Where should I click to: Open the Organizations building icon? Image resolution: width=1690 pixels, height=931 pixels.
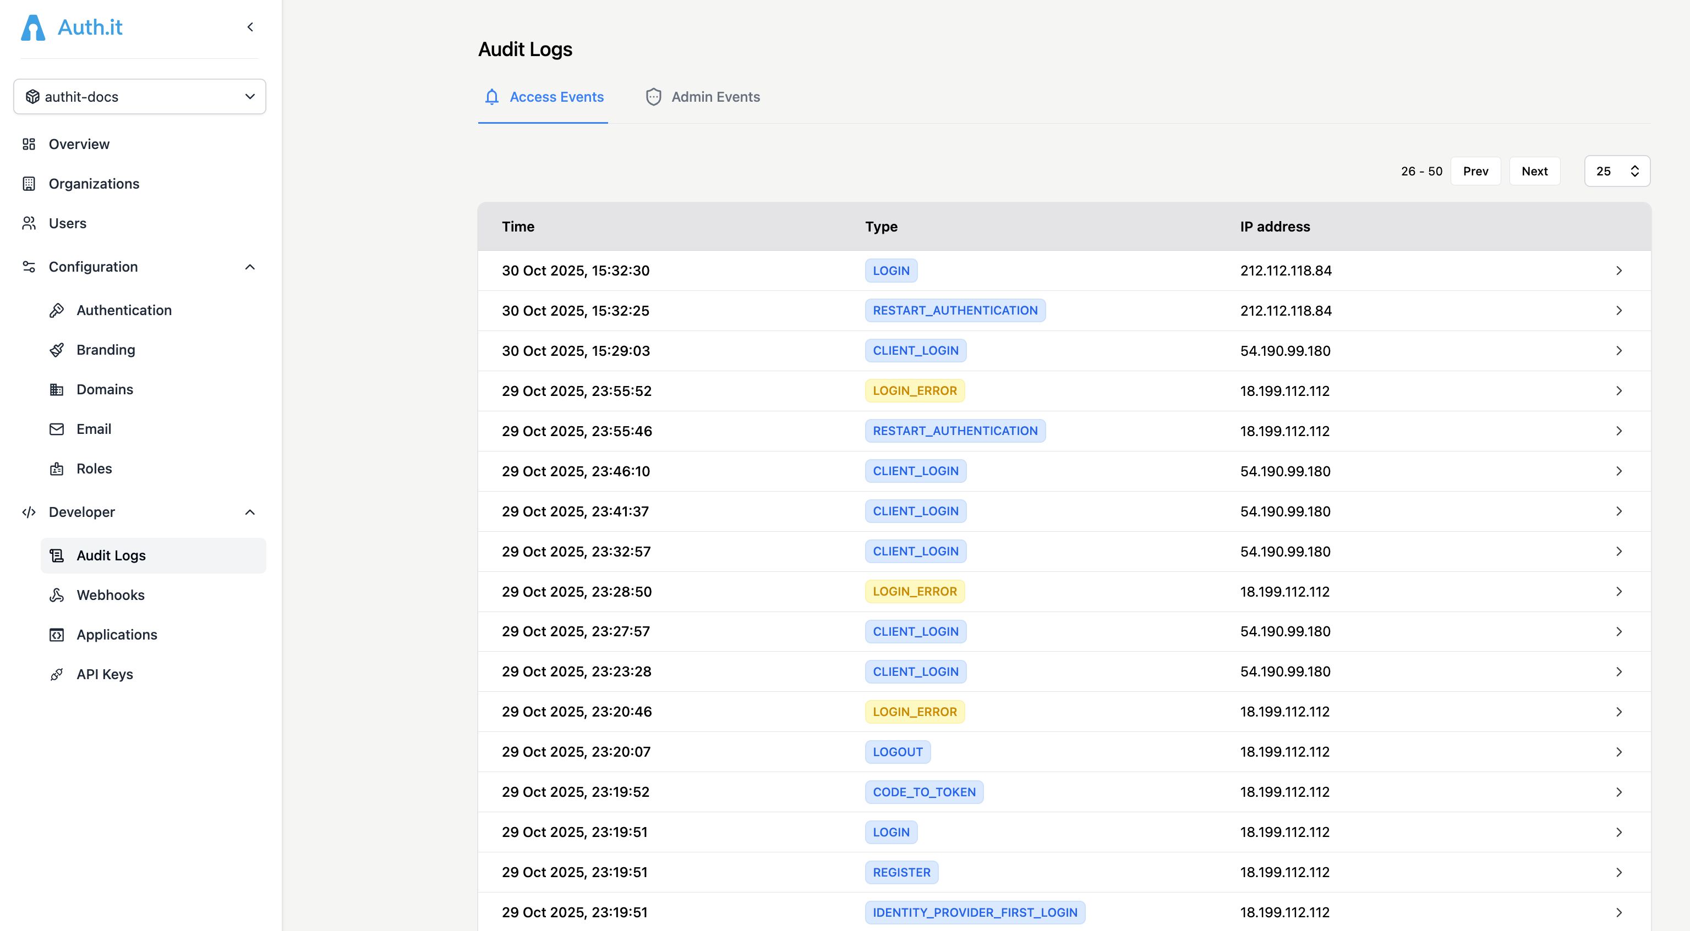point(29,184)
